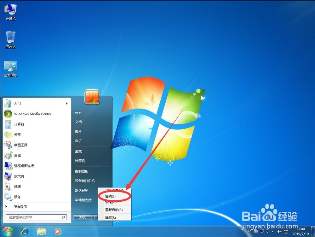Click the 便笺 sticky notes icon
This screenshot has width=315, height=237.
click(8, 135)
